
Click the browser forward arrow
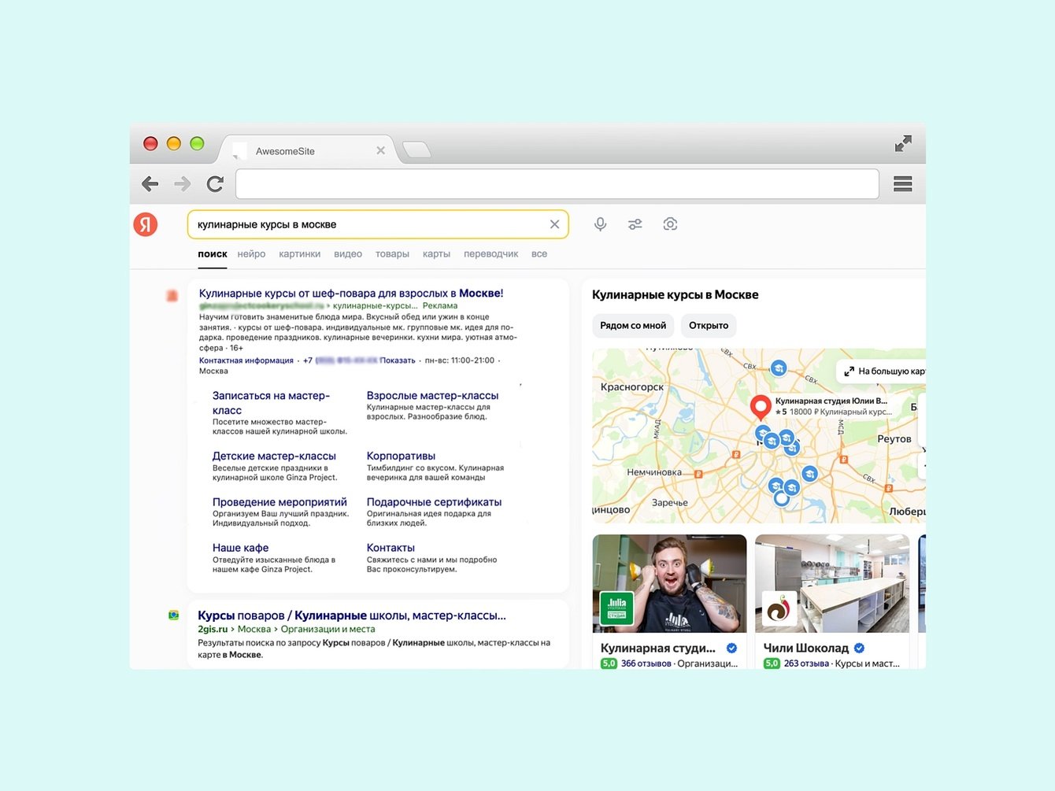click(183, 184)
